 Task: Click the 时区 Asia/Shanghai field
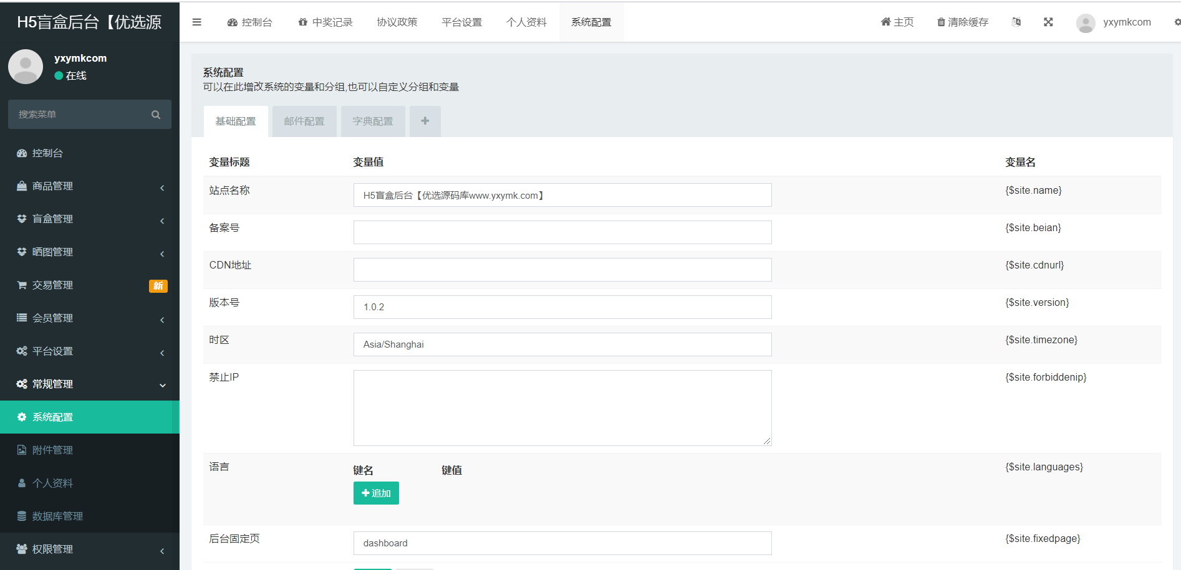point(562,344)
